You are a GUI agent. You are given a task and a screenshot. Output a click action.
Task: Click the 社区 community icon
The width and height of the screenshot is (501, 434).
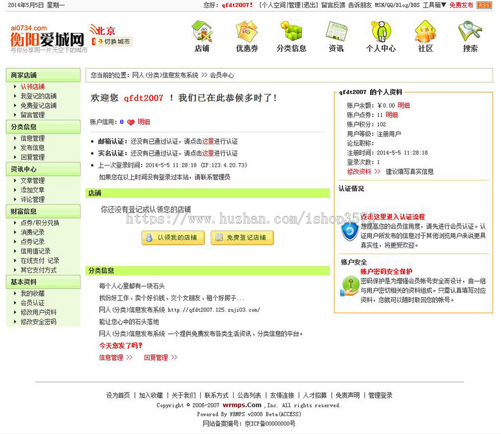pos(425,33)
